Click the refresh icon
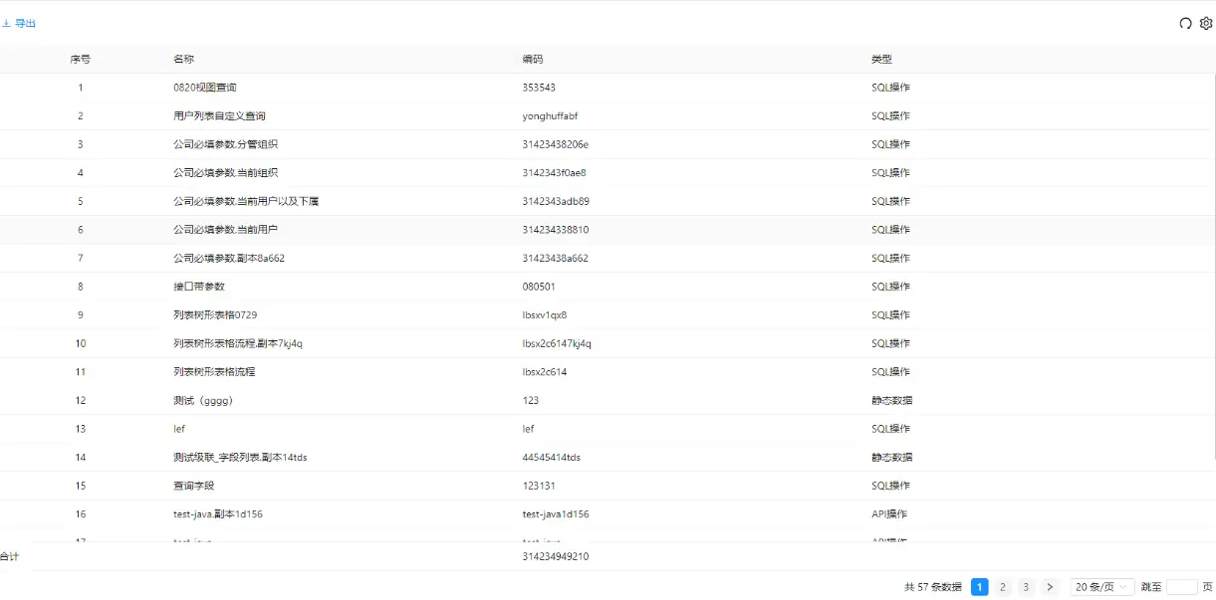The height and width of the screenshot is (600, 1216). point(1185,24)
